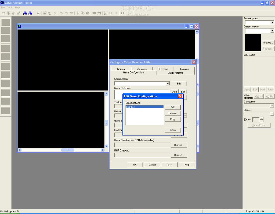Viewport: 275px width, 214px height.
Task: Click right arrow of lower-left view scrollbar
Action: click(x=103, y=150)
